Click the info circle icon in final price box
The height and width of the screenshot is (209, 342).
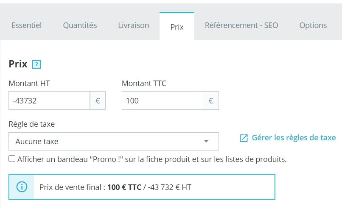tap(22, 187)
